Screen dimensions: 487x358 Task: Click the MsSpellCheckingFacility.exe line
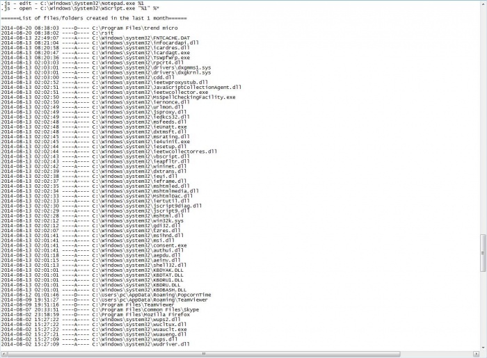(118, 97)
